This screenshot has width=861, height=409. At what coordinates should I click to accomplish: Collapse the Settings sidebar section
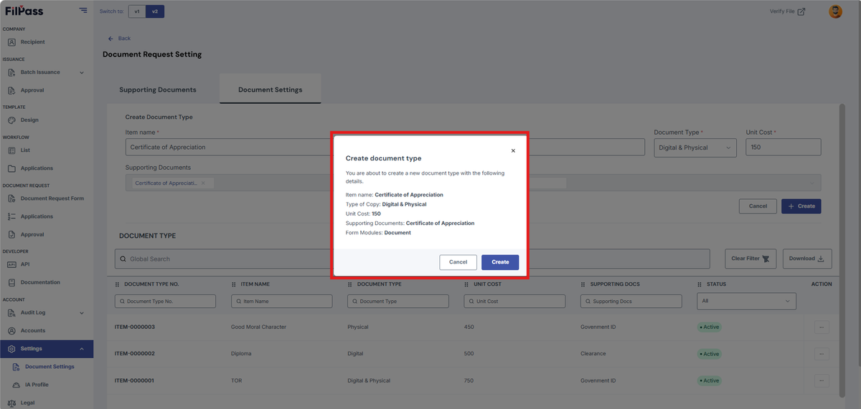pyautogui.click(x=82, y=349)
